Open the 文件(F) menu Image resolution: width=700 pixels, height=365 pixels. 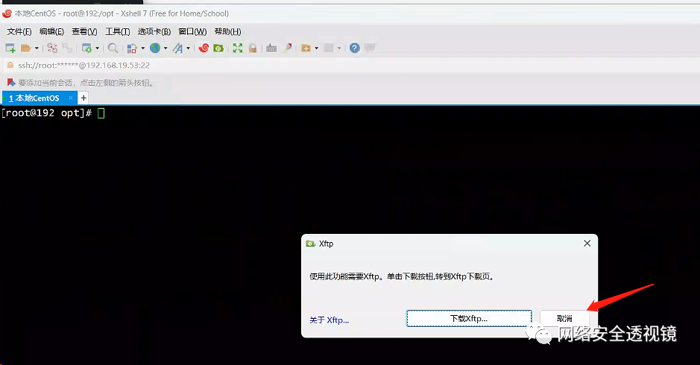(x=19, y=32)
